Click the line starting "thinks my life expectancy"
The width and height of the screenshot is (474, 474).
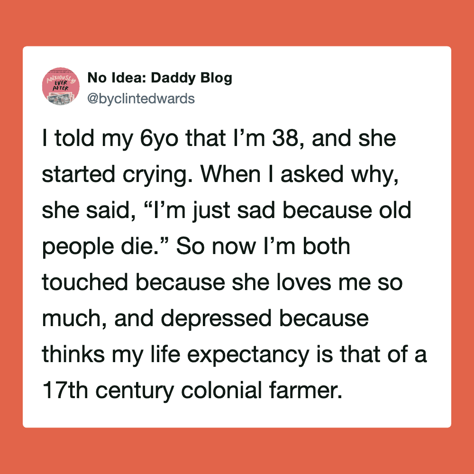pyautogui.click(x=234, y=354)
